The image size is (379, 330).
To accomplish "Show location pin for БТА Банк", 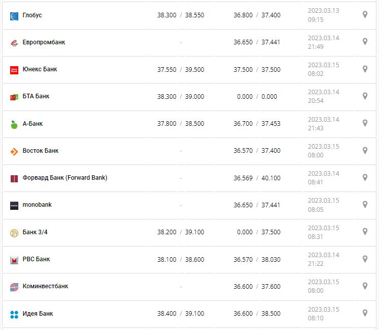I will coord(365,96).
